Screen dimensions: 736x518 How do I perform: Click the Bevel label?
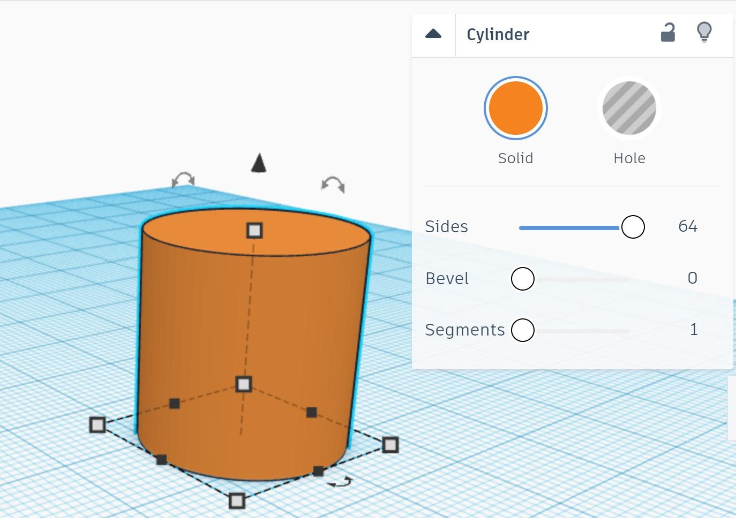coord(447,279)
